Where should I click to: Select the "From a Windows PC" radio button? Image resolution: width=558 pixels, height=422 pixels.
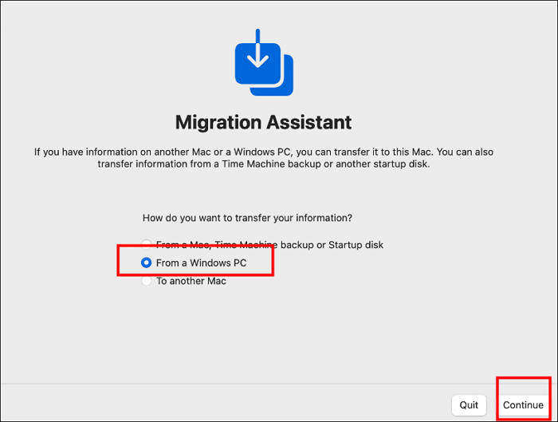(146, 262)
